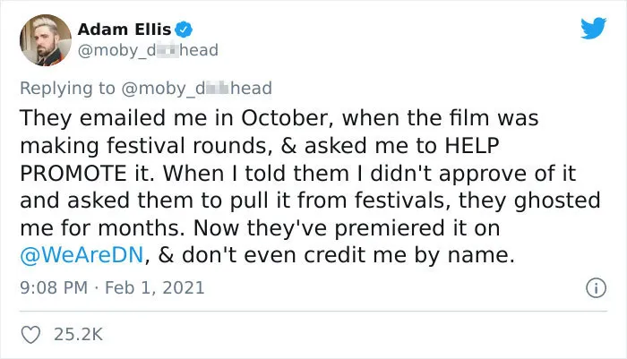Click the Feb 1, 2021 date
627x359 pixels.
point(154,288)
